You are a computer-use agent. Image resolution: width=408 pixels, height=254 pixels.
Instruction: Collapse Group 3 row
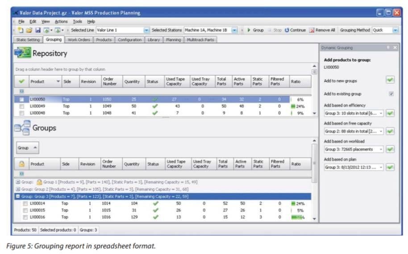pyautogui.click(x=18, y=196)
